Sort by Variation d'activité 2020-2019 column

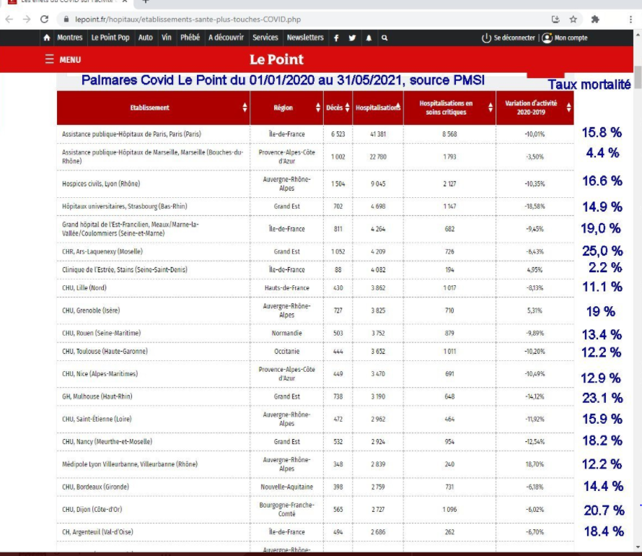tap(569, 108)
